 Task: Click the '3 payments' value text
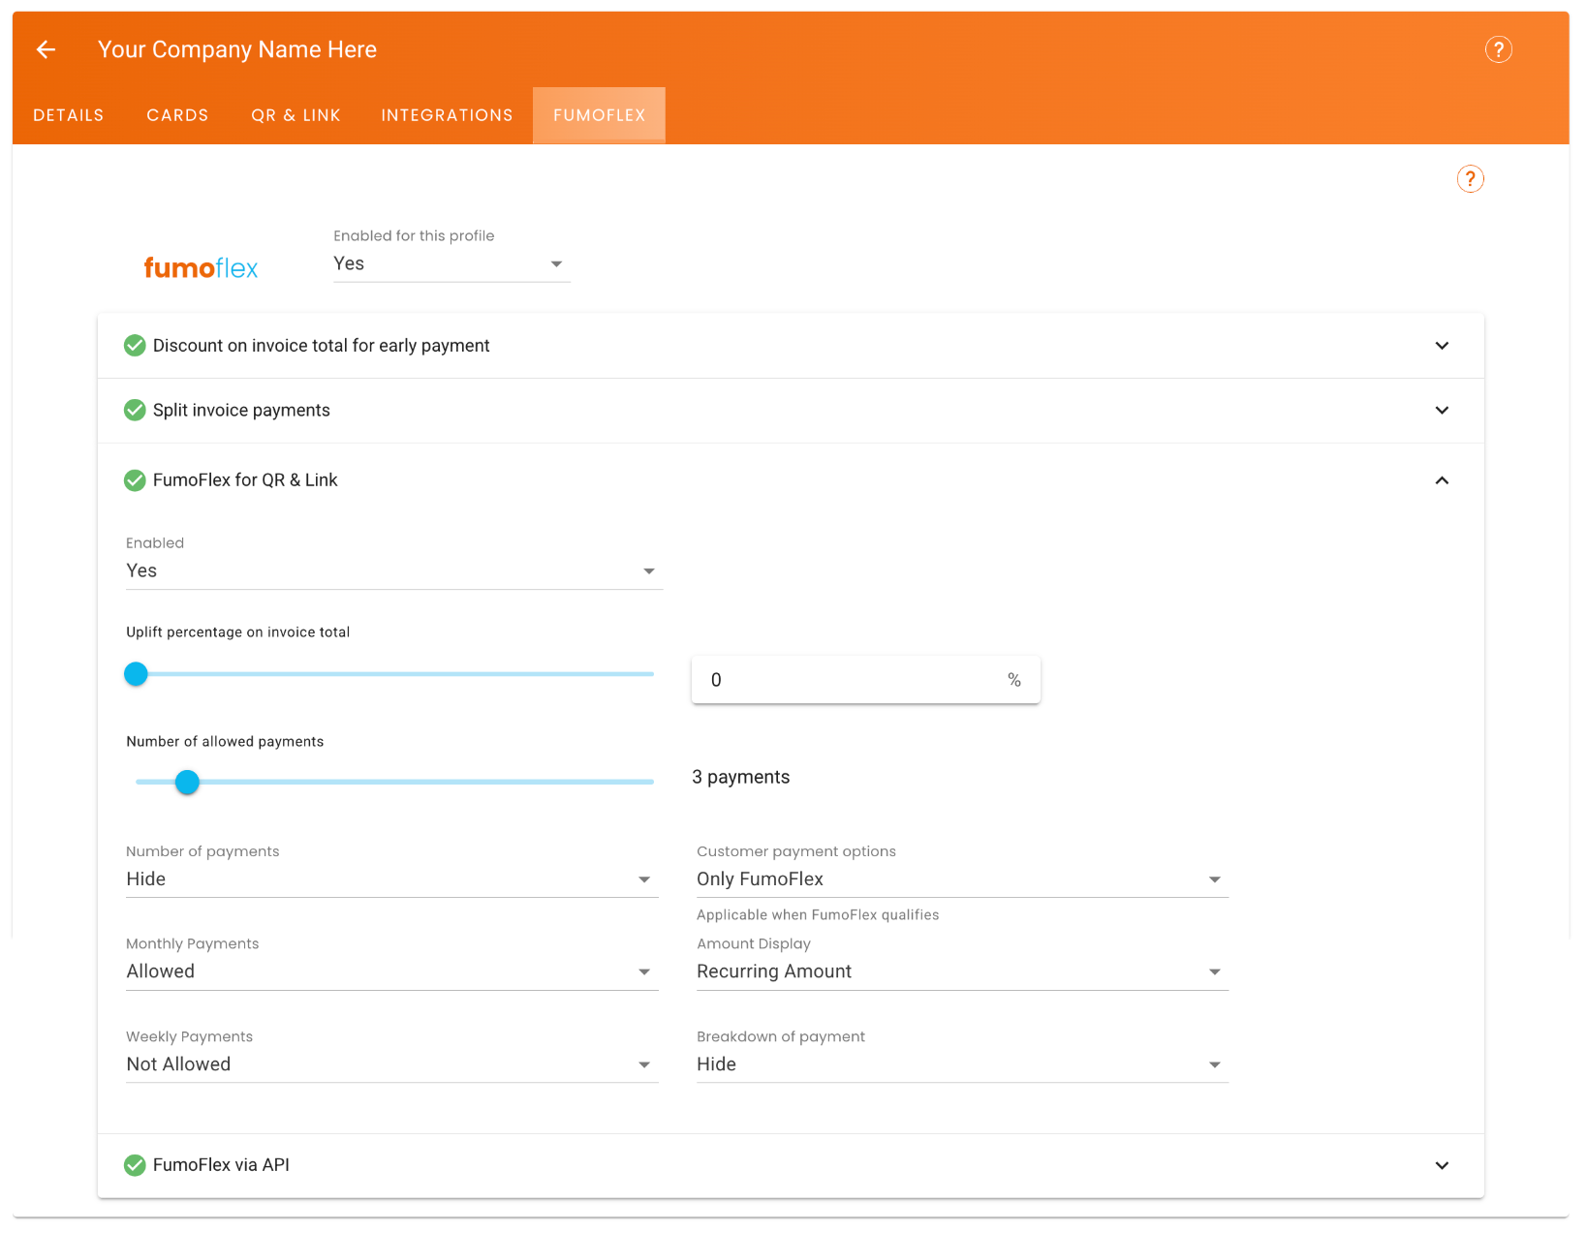point(741,778)
